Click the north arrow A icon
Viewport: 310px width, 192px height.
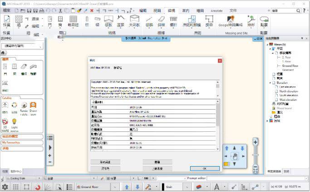tap(217, 187)
